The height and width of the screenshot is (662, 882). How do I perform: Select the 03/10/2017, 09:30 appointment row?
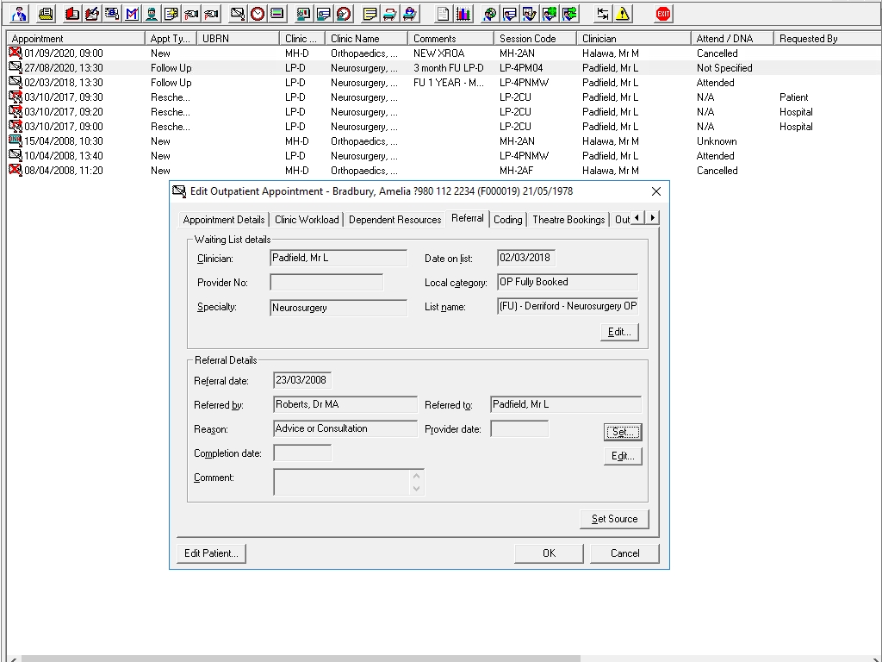coord(444,97)
